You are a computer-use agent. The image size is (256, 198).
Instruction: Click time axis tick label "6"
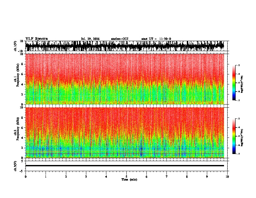(147, 177)
